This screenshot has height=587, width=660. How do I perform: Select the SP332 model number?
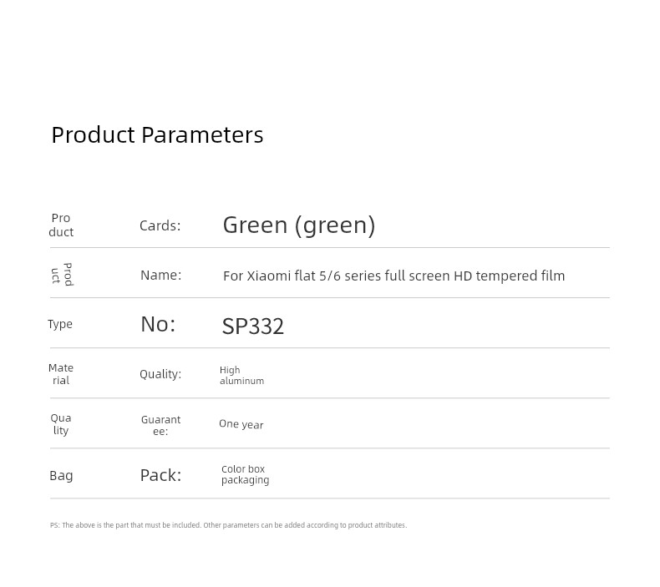click(253, 326)
